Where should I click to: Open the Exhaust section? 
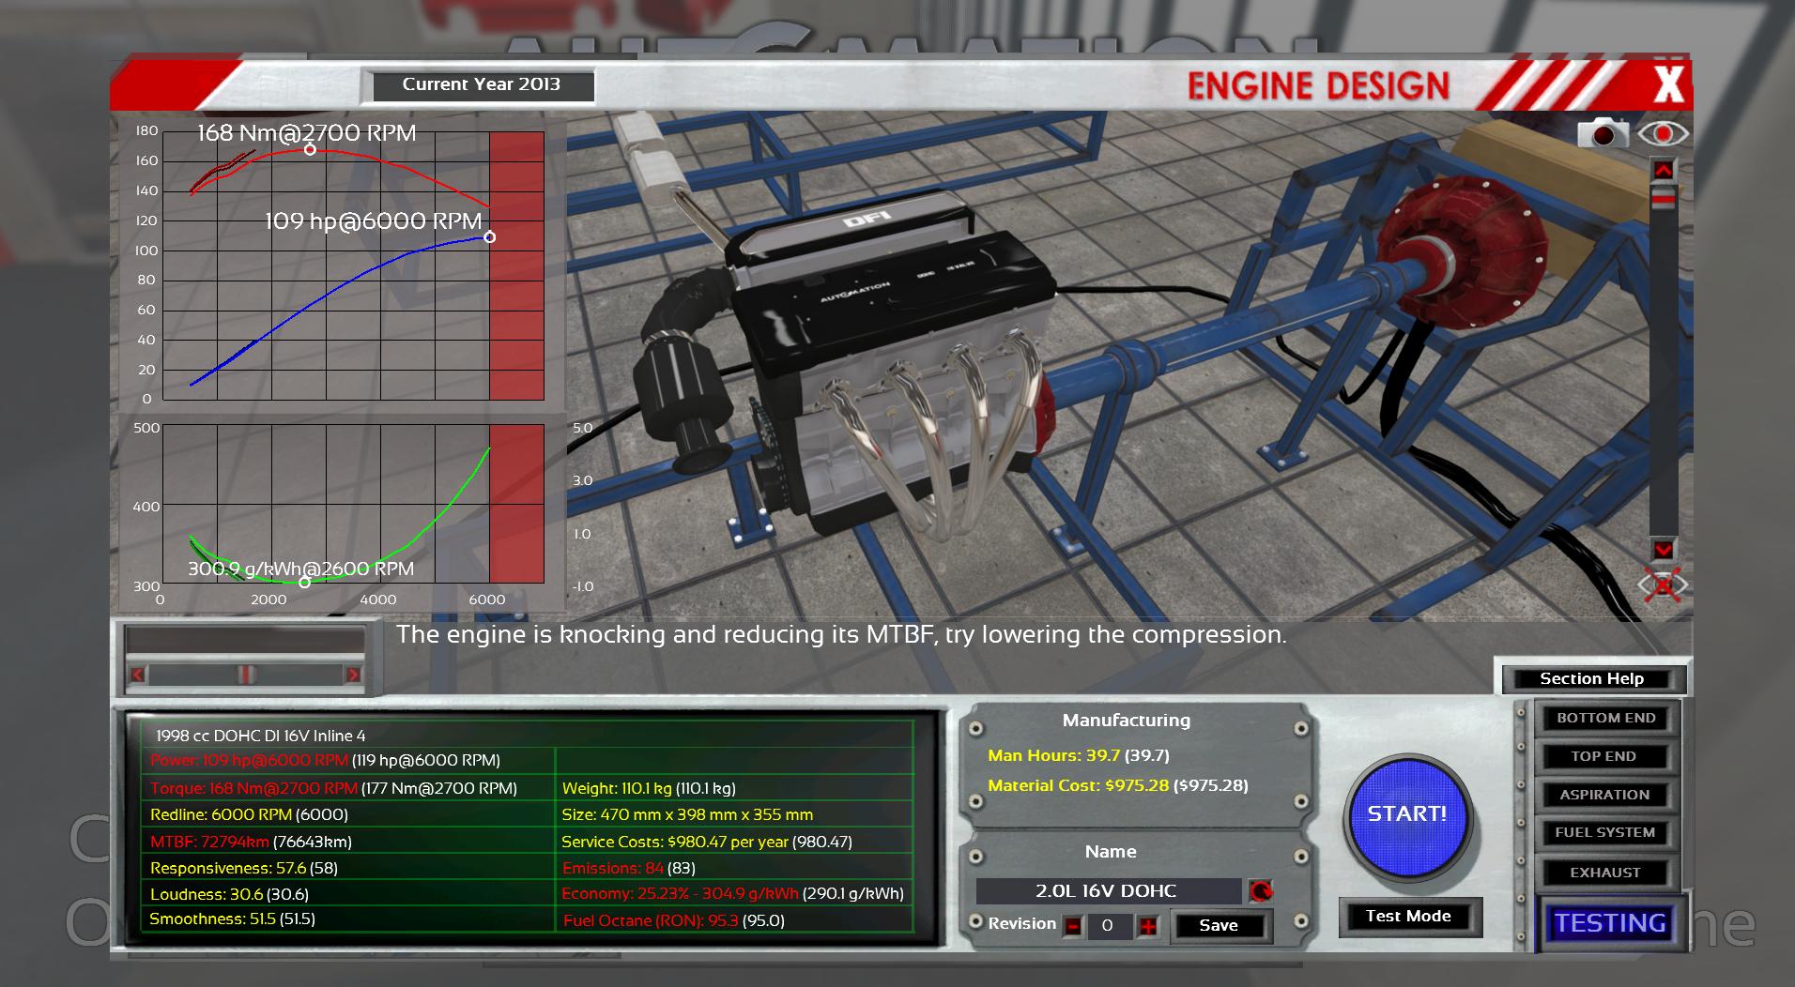[x=1605, y=873]
